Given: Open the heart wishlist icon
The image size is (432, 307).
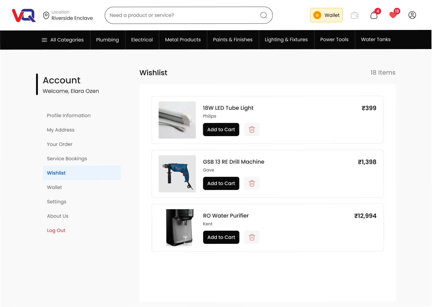Looking at the screenshot, I should click(393, 15).
